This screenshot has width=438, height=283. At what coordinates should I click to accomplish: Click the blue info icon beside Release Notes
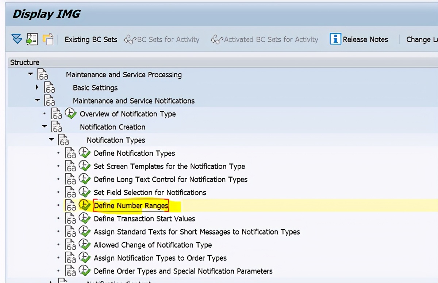[335, 39]
